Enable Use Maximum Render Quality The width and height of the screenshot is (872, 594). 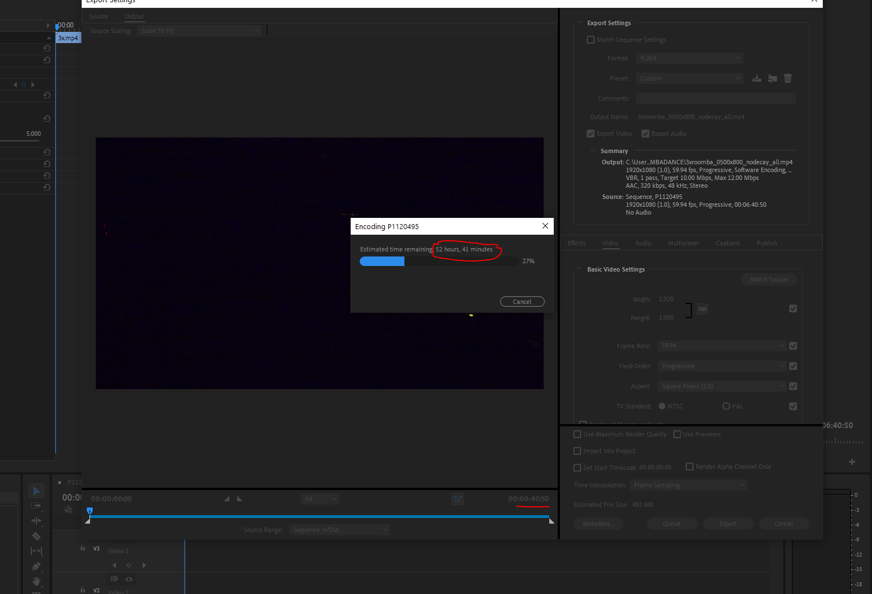(577, 434)
